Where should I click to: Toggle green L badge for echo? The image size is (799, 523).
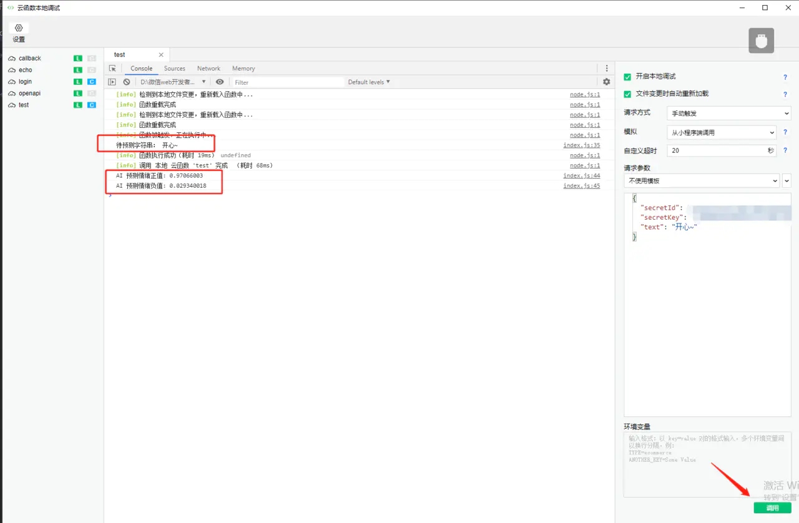coord(78,70)
